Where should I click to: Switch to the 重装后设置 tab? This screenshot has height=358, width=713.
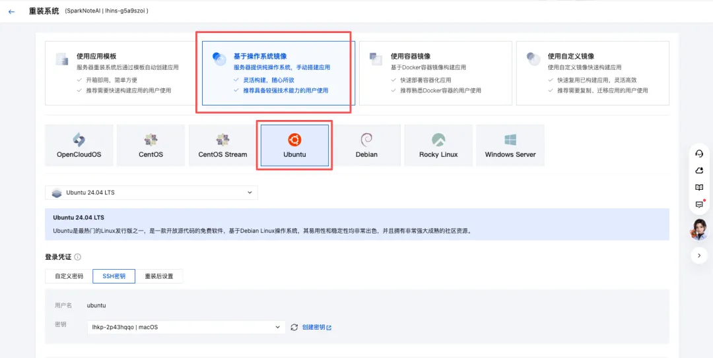159,276
